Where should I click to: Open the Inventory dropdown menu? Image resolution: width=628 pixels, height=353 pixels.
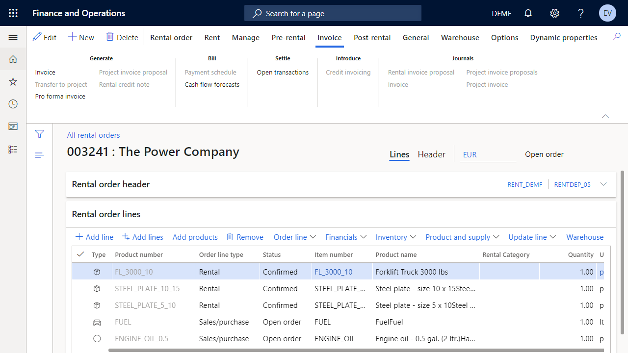click(396, 237)
